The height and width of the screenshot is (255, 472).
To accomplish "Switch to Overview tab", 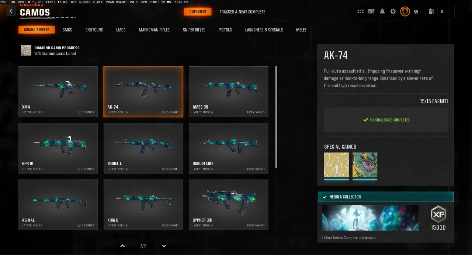I will point(198,12).
